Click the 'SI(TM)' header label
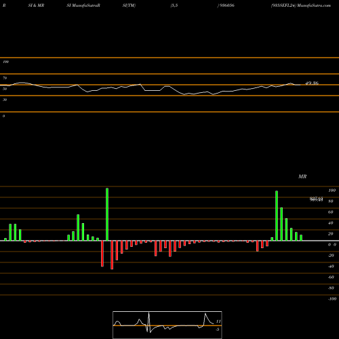 tap(129, 5)
